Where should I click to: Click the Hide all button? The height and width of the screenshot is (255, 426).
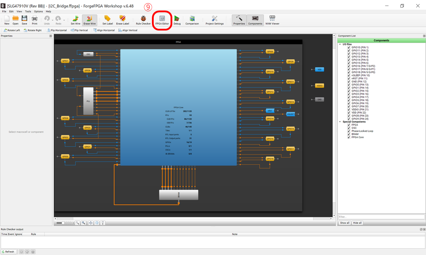[357, 223]
